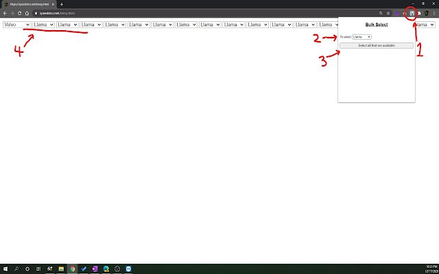The width and height of the screenshot is (439, 274).
Task: Open File Explorer from the taskbar
Action: pyautogui.click(x=61, y=269)
